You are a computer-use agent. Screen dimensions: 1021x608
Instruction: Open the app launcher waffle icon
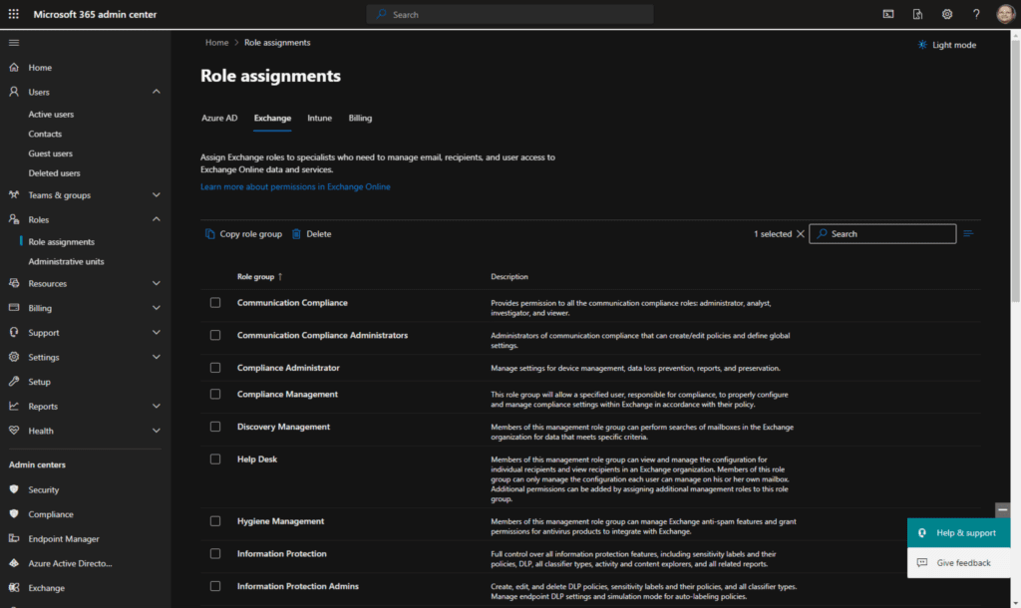[14, 14]
